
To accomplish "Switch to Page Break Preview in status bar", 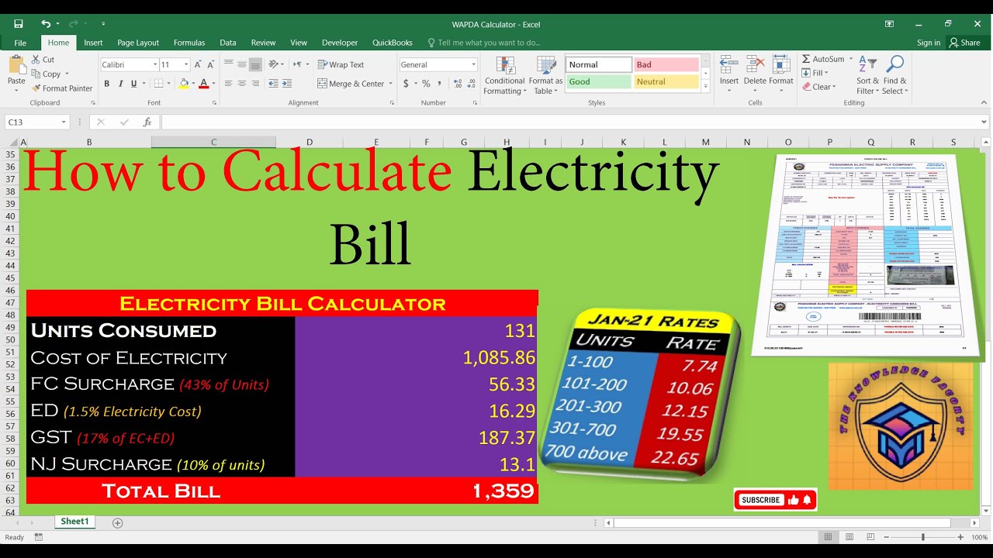I will (872, 537).
